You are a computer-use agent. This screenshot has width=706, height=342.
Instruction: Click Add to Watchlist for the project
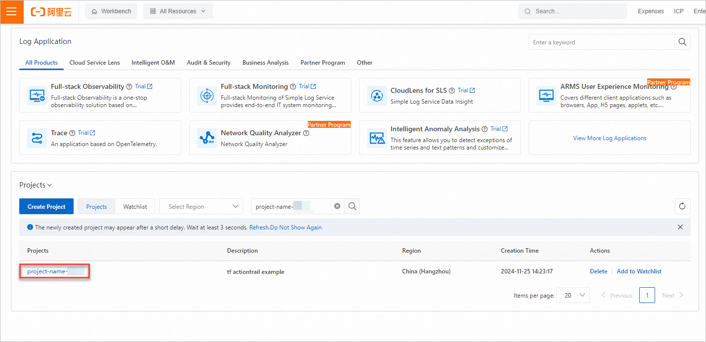[639, 271]
